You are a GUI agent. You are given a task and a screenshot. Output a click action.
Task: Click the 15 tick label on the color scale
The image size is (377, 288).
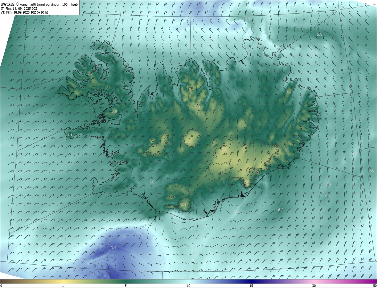click(x=251, y=286)
